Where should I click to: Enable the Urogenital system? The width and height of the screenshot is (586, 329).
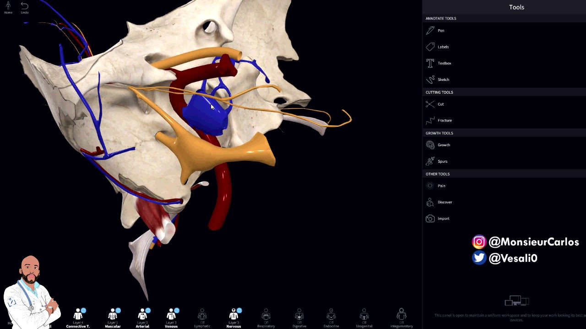364,318
